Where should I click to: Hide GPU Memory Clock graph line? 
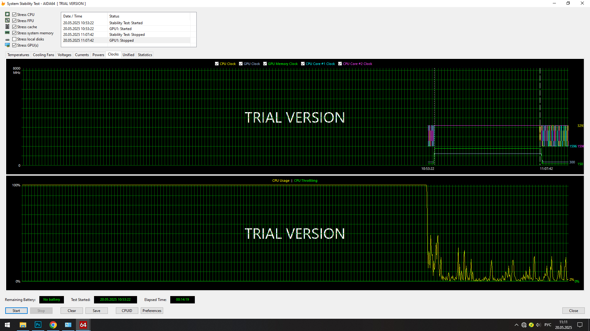pos(265,64)
